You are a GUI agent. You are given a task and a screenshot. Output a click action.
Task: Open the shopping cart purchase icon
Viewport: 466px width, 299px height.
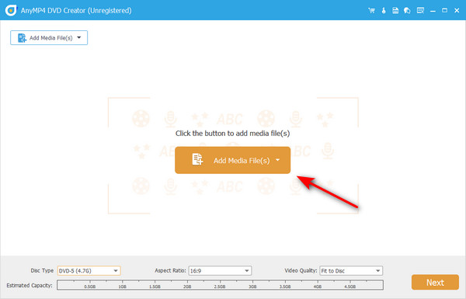click(371, 10)
